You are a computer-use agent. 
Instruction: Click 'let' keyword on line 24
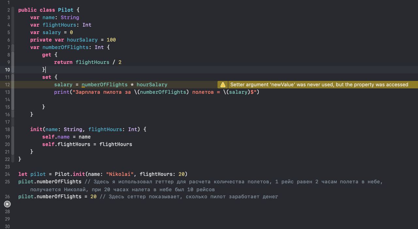23,174
